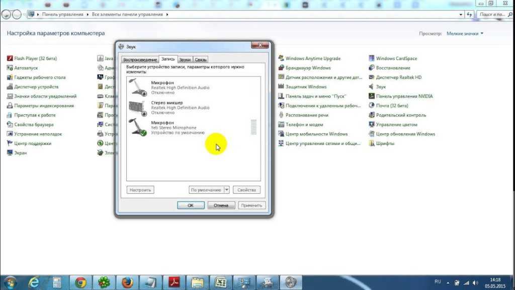515x290 pixels.
Task: Switch to the Воспроизведение tab
Action: pos(140,59)
